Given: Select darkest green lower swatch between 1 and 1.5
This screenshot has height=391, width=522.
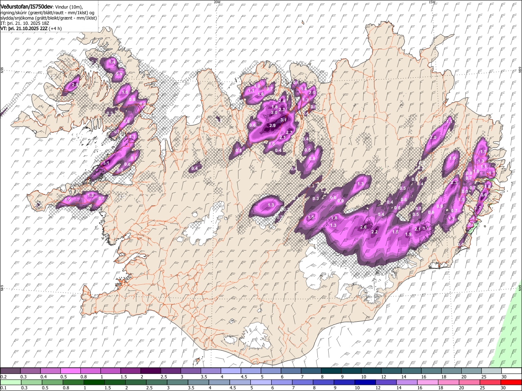Looking at the screenshot, I should tap(94, 382).
